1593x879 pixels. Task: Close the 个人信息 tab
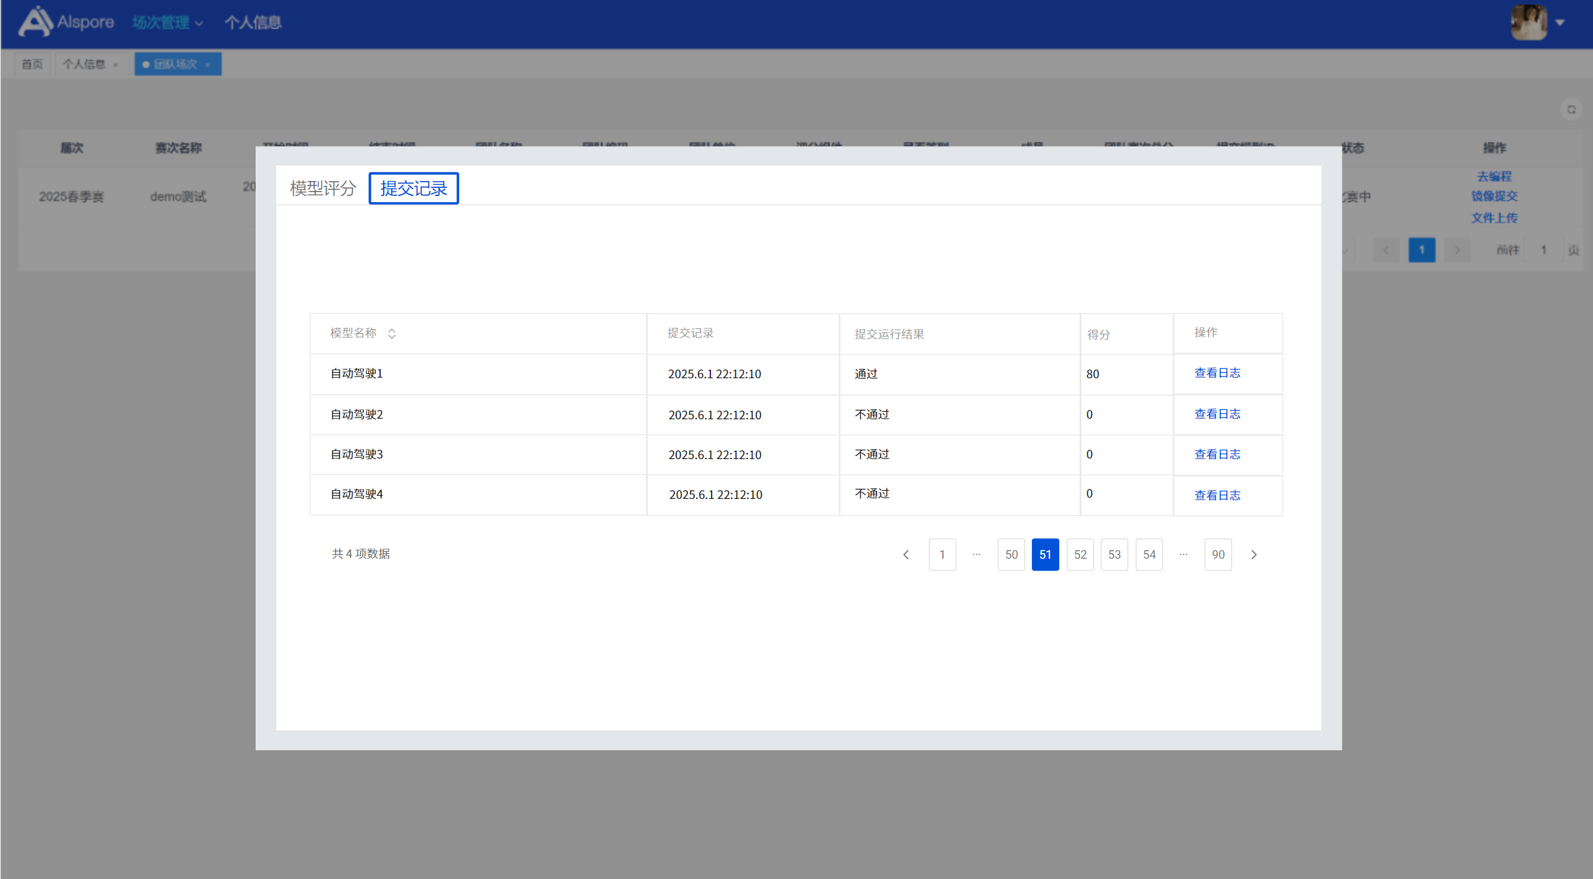116,65
